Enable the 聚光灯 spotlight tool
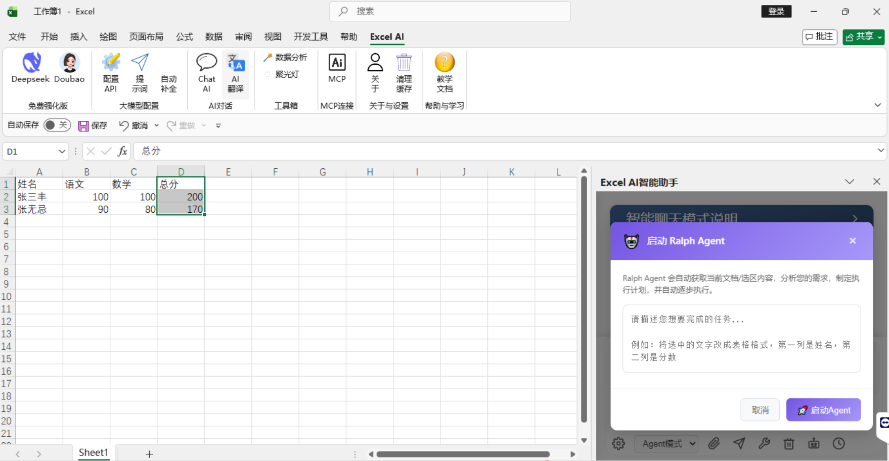This screenshot has height=461, width=889. tap(282, 74)
